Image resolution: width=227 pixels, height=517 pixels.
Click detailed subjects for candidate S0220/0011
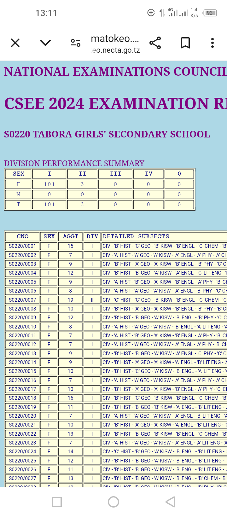point(165,335)
